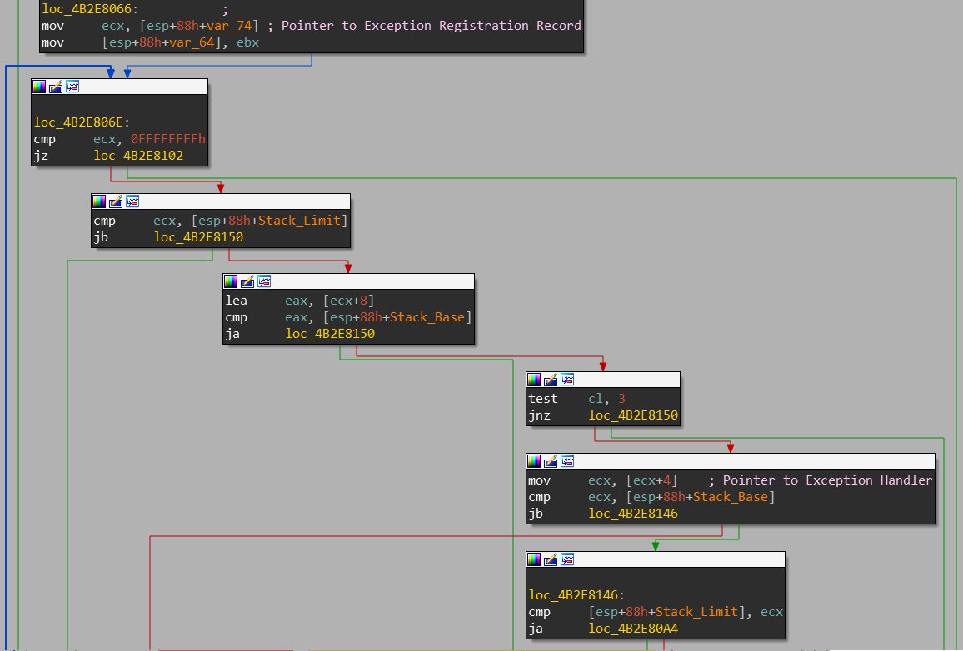Click group nodes icon on loc_4B2E806E block
Viewport: 963px width, 651px height.
[72, 87]
